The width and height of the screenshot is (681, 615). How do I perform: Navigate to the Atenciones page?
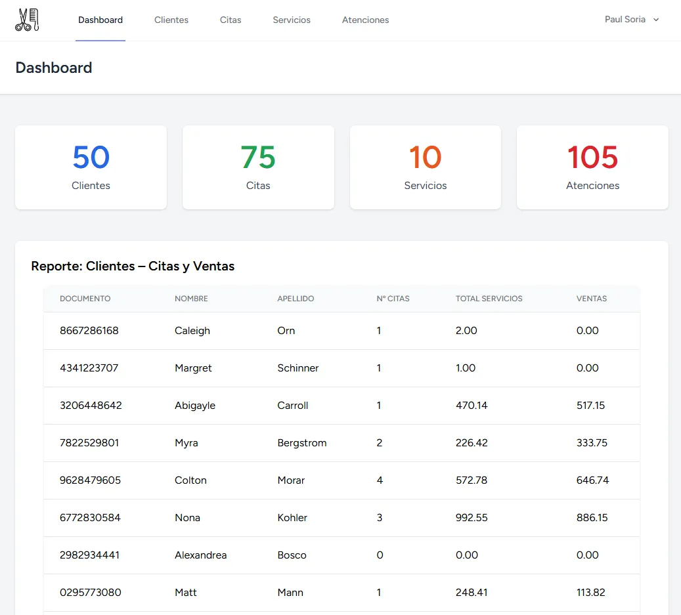click(365, 20)
